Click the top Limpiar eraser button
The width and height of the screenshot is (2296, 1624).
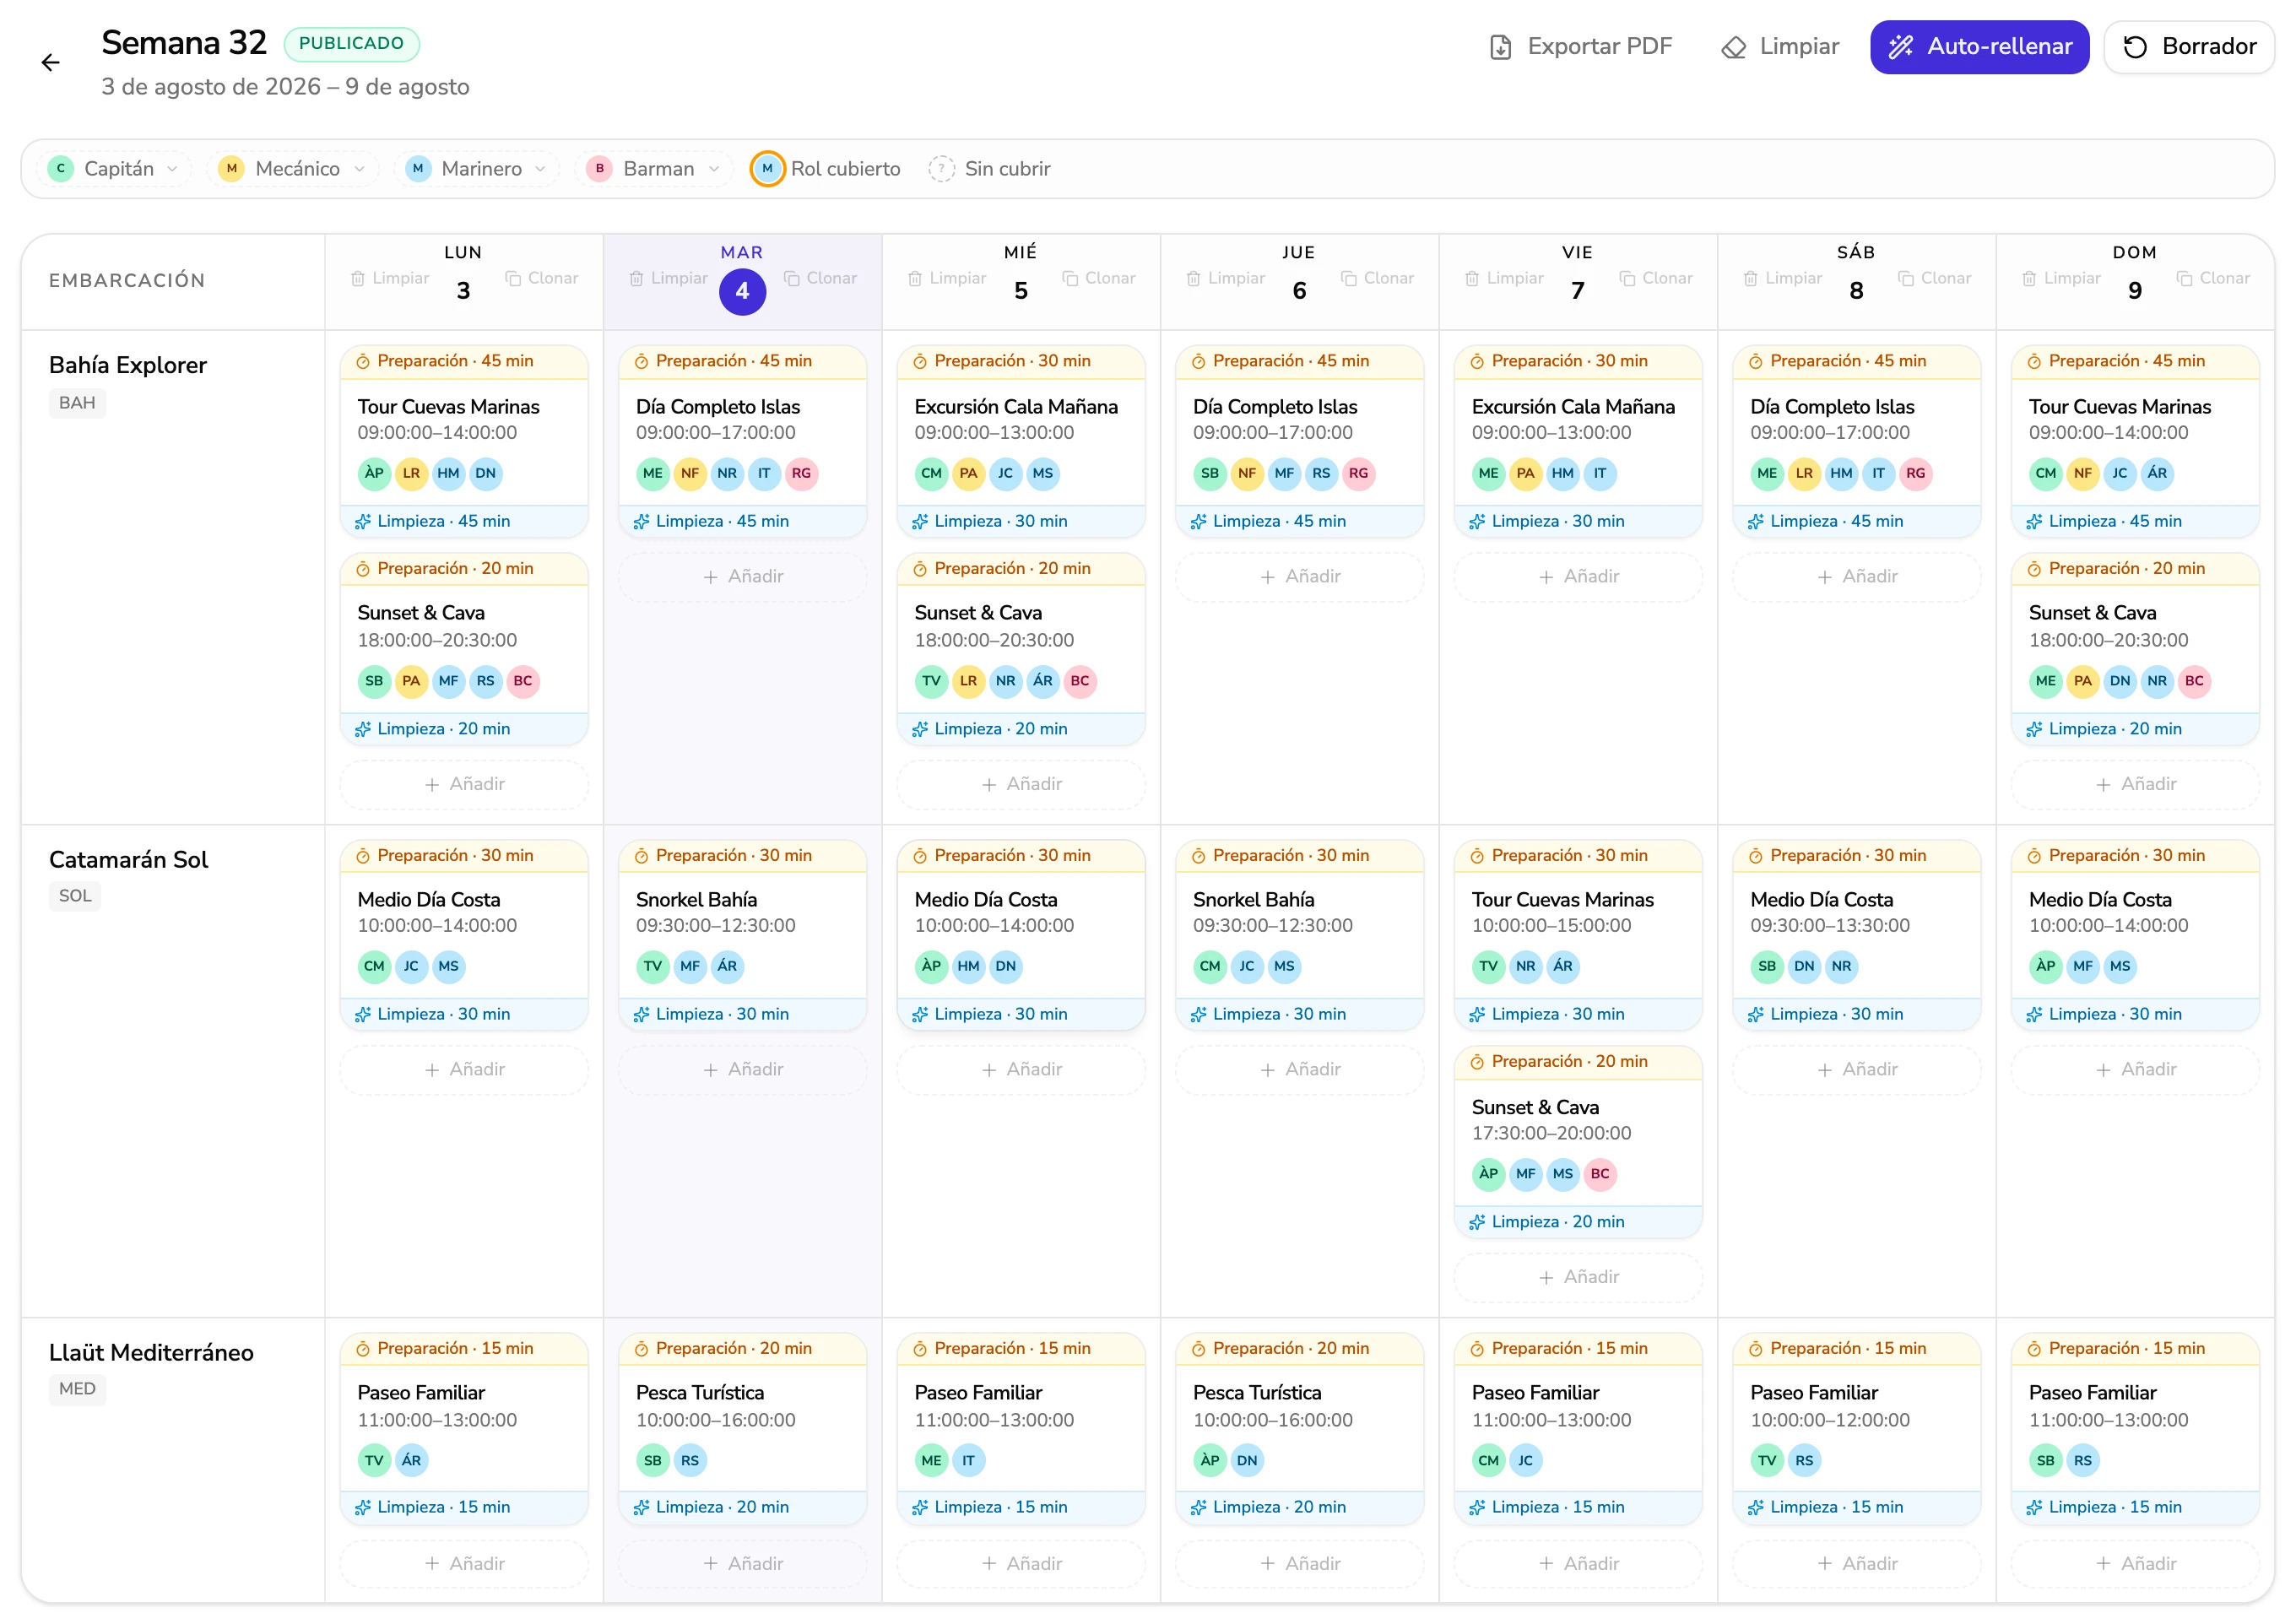(1779, 47)
